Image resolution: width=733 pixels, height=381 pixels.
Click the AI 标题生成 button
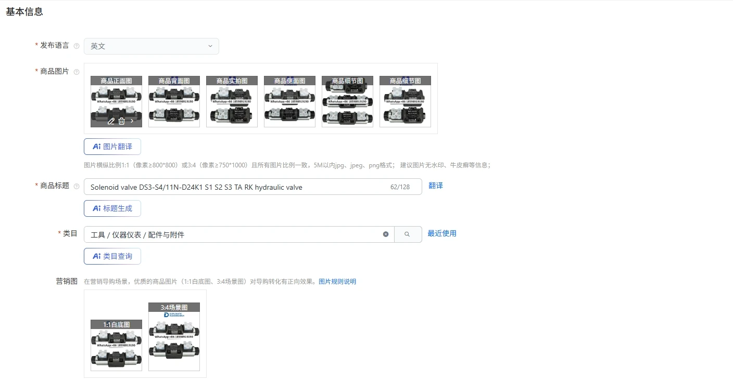[112, 208]
